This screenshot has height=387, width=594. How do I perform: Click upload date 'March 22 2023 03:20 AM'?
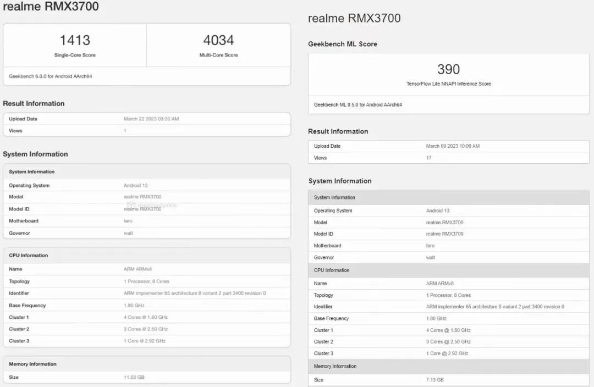pos(151,119)
